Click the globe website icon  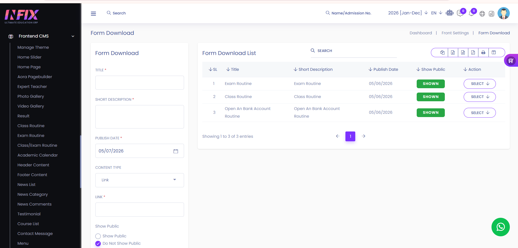pos(482,14)
